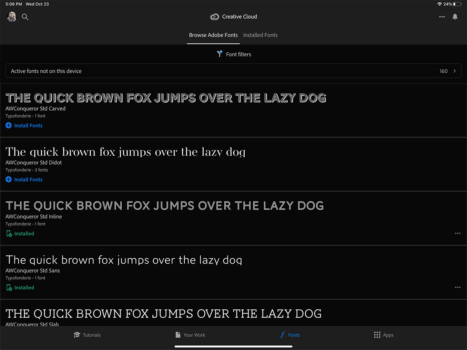Screen dimensions: 467x350
Task: Tap the 5:08 PM clock
Action: pos(14,4)
